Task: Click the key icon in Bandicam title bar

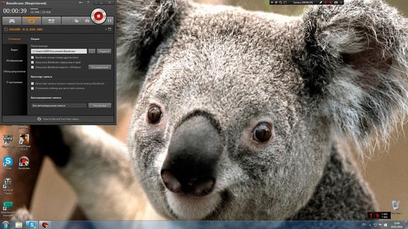Action: click(x=81, y=3)
